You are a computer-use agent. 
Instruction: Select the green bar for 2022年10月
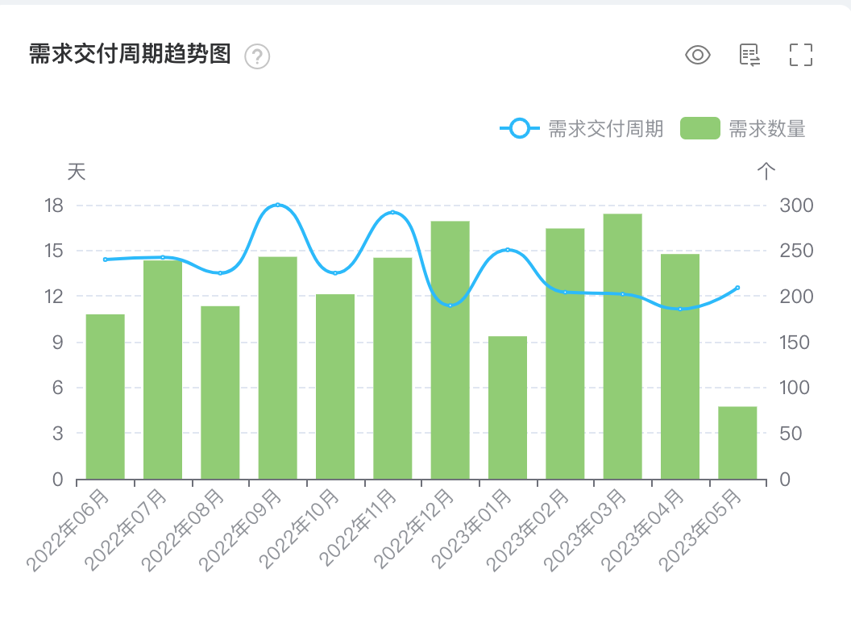point(335,387)
